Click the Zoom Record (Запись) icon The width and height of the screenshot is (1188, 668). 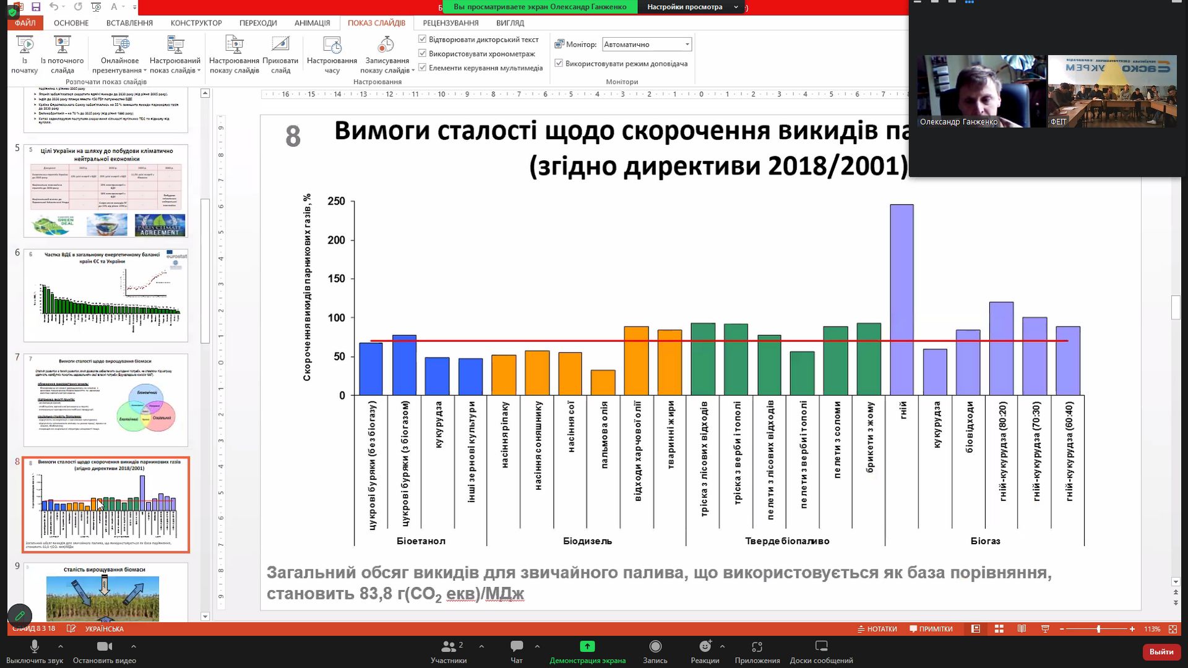(x=655, y=647)
